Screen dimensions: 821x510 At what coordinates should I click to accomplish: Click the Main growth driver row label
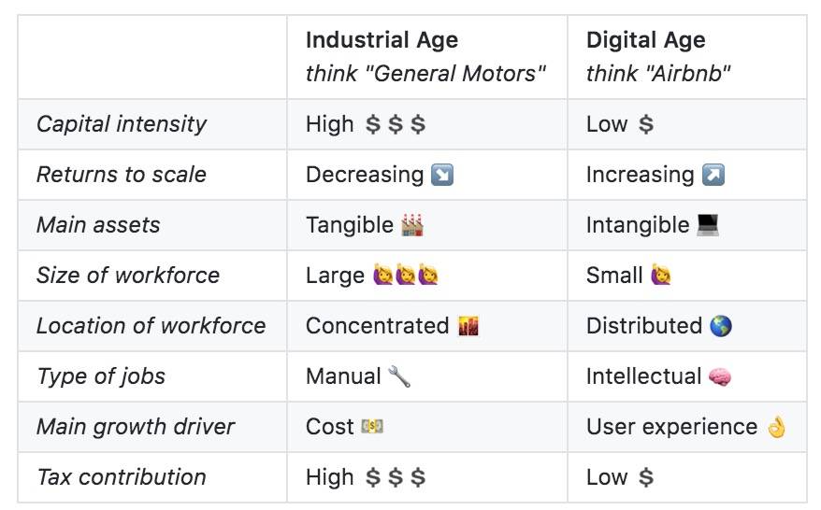pos(136,428)
